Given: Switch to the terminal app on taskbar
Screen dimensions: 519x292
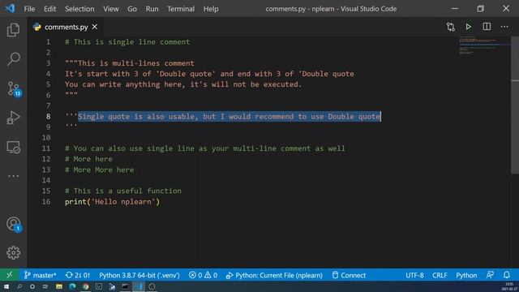Looking at the screenshot, I should (125, 286).
